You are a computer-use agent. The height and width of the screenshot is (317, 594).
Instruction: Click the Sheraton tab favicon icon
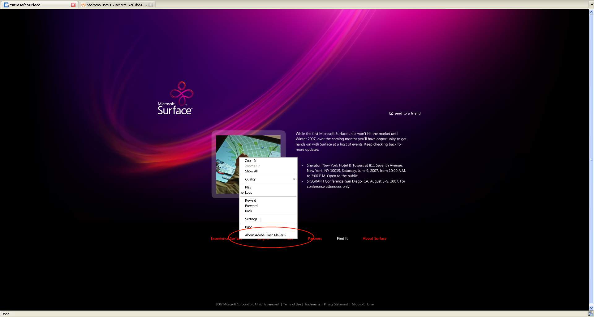click(x=83, y=5)
